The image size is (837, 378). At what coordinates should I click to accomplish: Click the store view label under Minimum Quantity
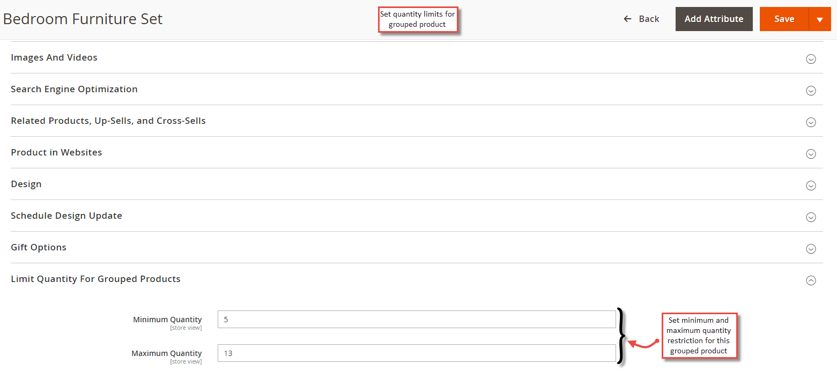click(186, 327)
